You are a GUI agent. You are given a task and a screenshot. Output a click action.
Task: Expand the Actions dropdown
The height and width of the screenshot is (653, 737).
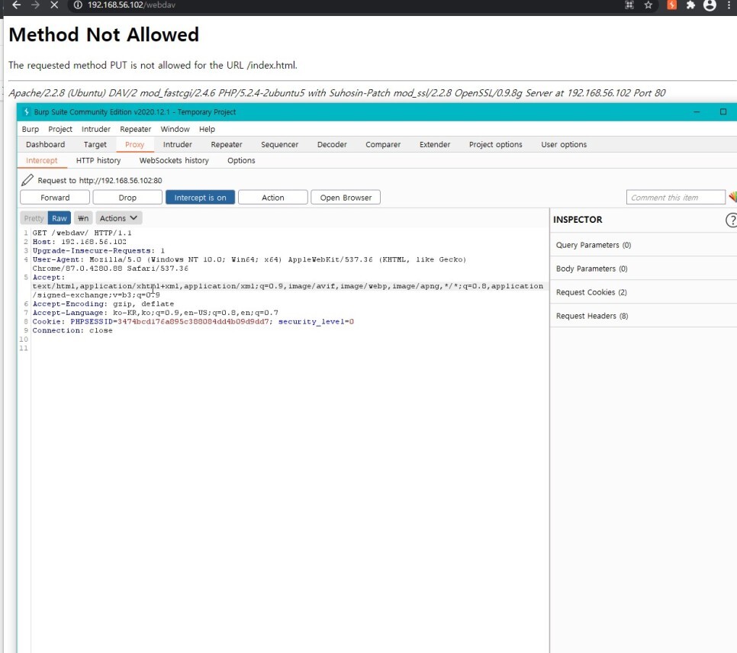[x=118, y=218]
